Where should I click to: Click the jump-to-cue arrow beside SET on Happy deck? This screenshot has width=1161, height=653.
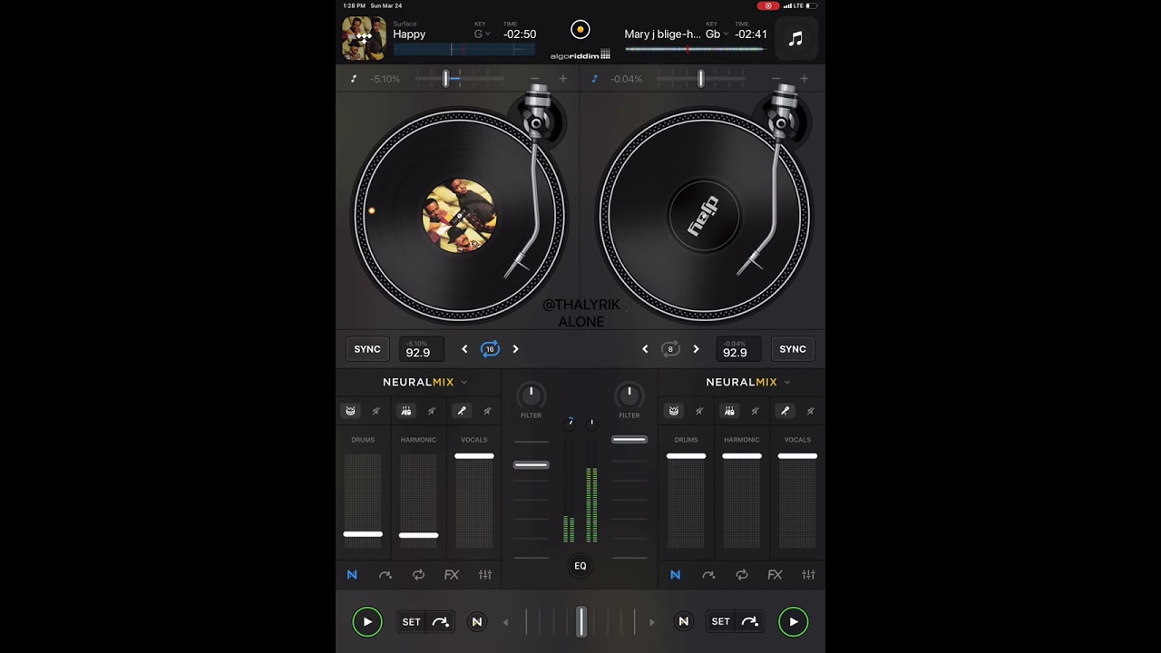(441, 621)
